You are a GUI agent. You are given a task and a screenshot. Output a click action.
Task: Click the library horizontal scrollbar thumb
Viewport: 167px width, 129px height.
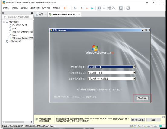pos(14,122)
